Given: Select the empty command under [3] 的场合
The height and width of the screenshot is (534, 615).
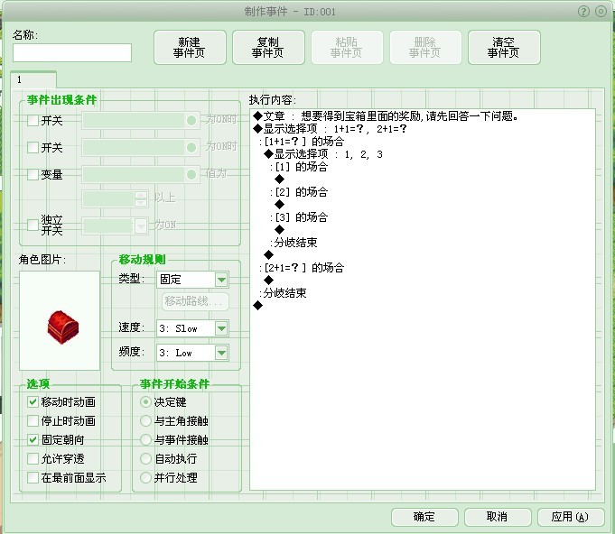Looking at the screenshot, I should (x=279, y=230).
